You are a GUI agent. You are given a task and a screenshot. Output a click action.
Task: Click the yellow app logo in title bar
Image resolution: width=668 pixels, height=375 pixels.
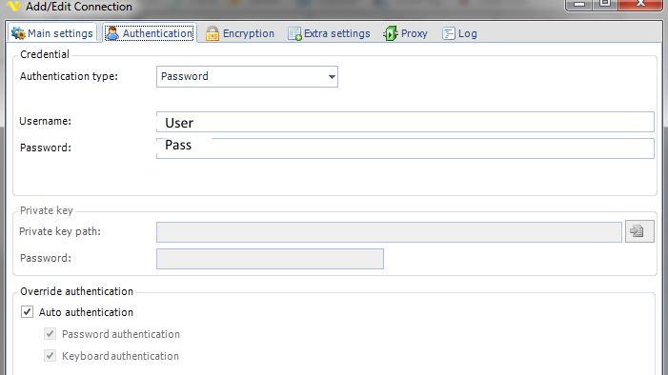pyautogui.click(x=14, y=6)
